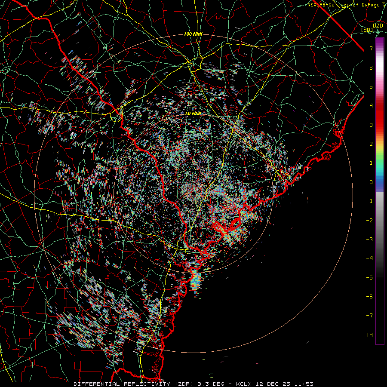Click the "0" label on the color scale
Screen dimensions: 387x387
pyautogui.click(x=371, y=182)
